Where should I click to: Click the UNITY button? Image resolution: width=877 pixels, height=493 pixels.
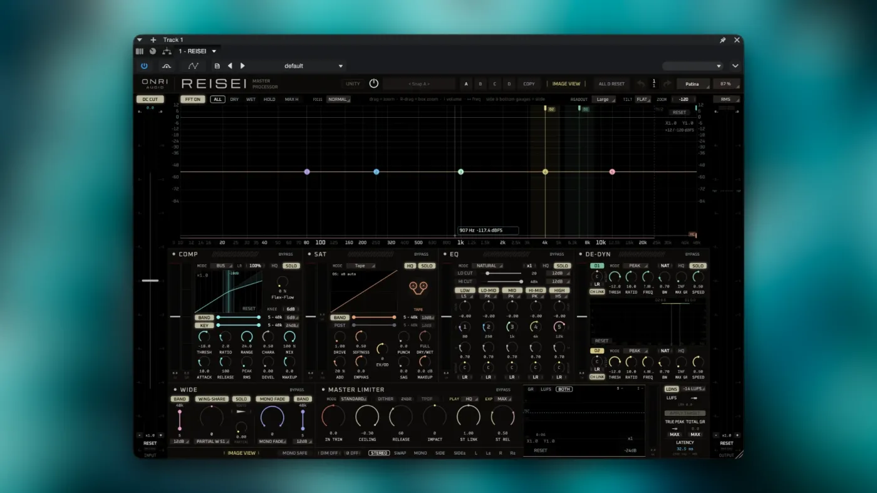coord(353,84)
